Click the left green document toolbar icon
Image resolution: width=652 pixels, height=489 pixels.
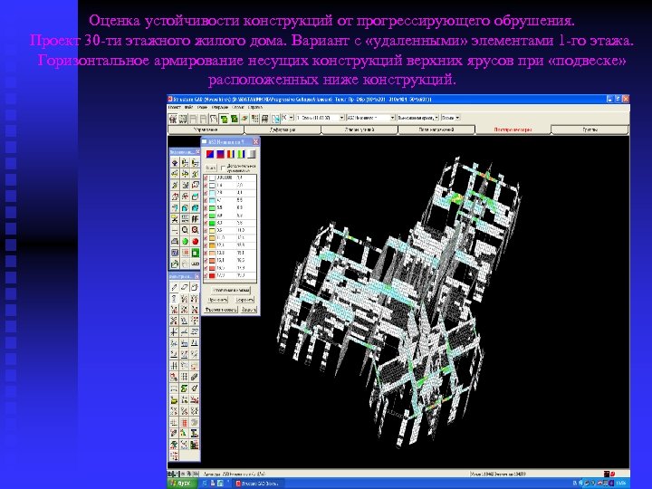[x=225, y=119]
